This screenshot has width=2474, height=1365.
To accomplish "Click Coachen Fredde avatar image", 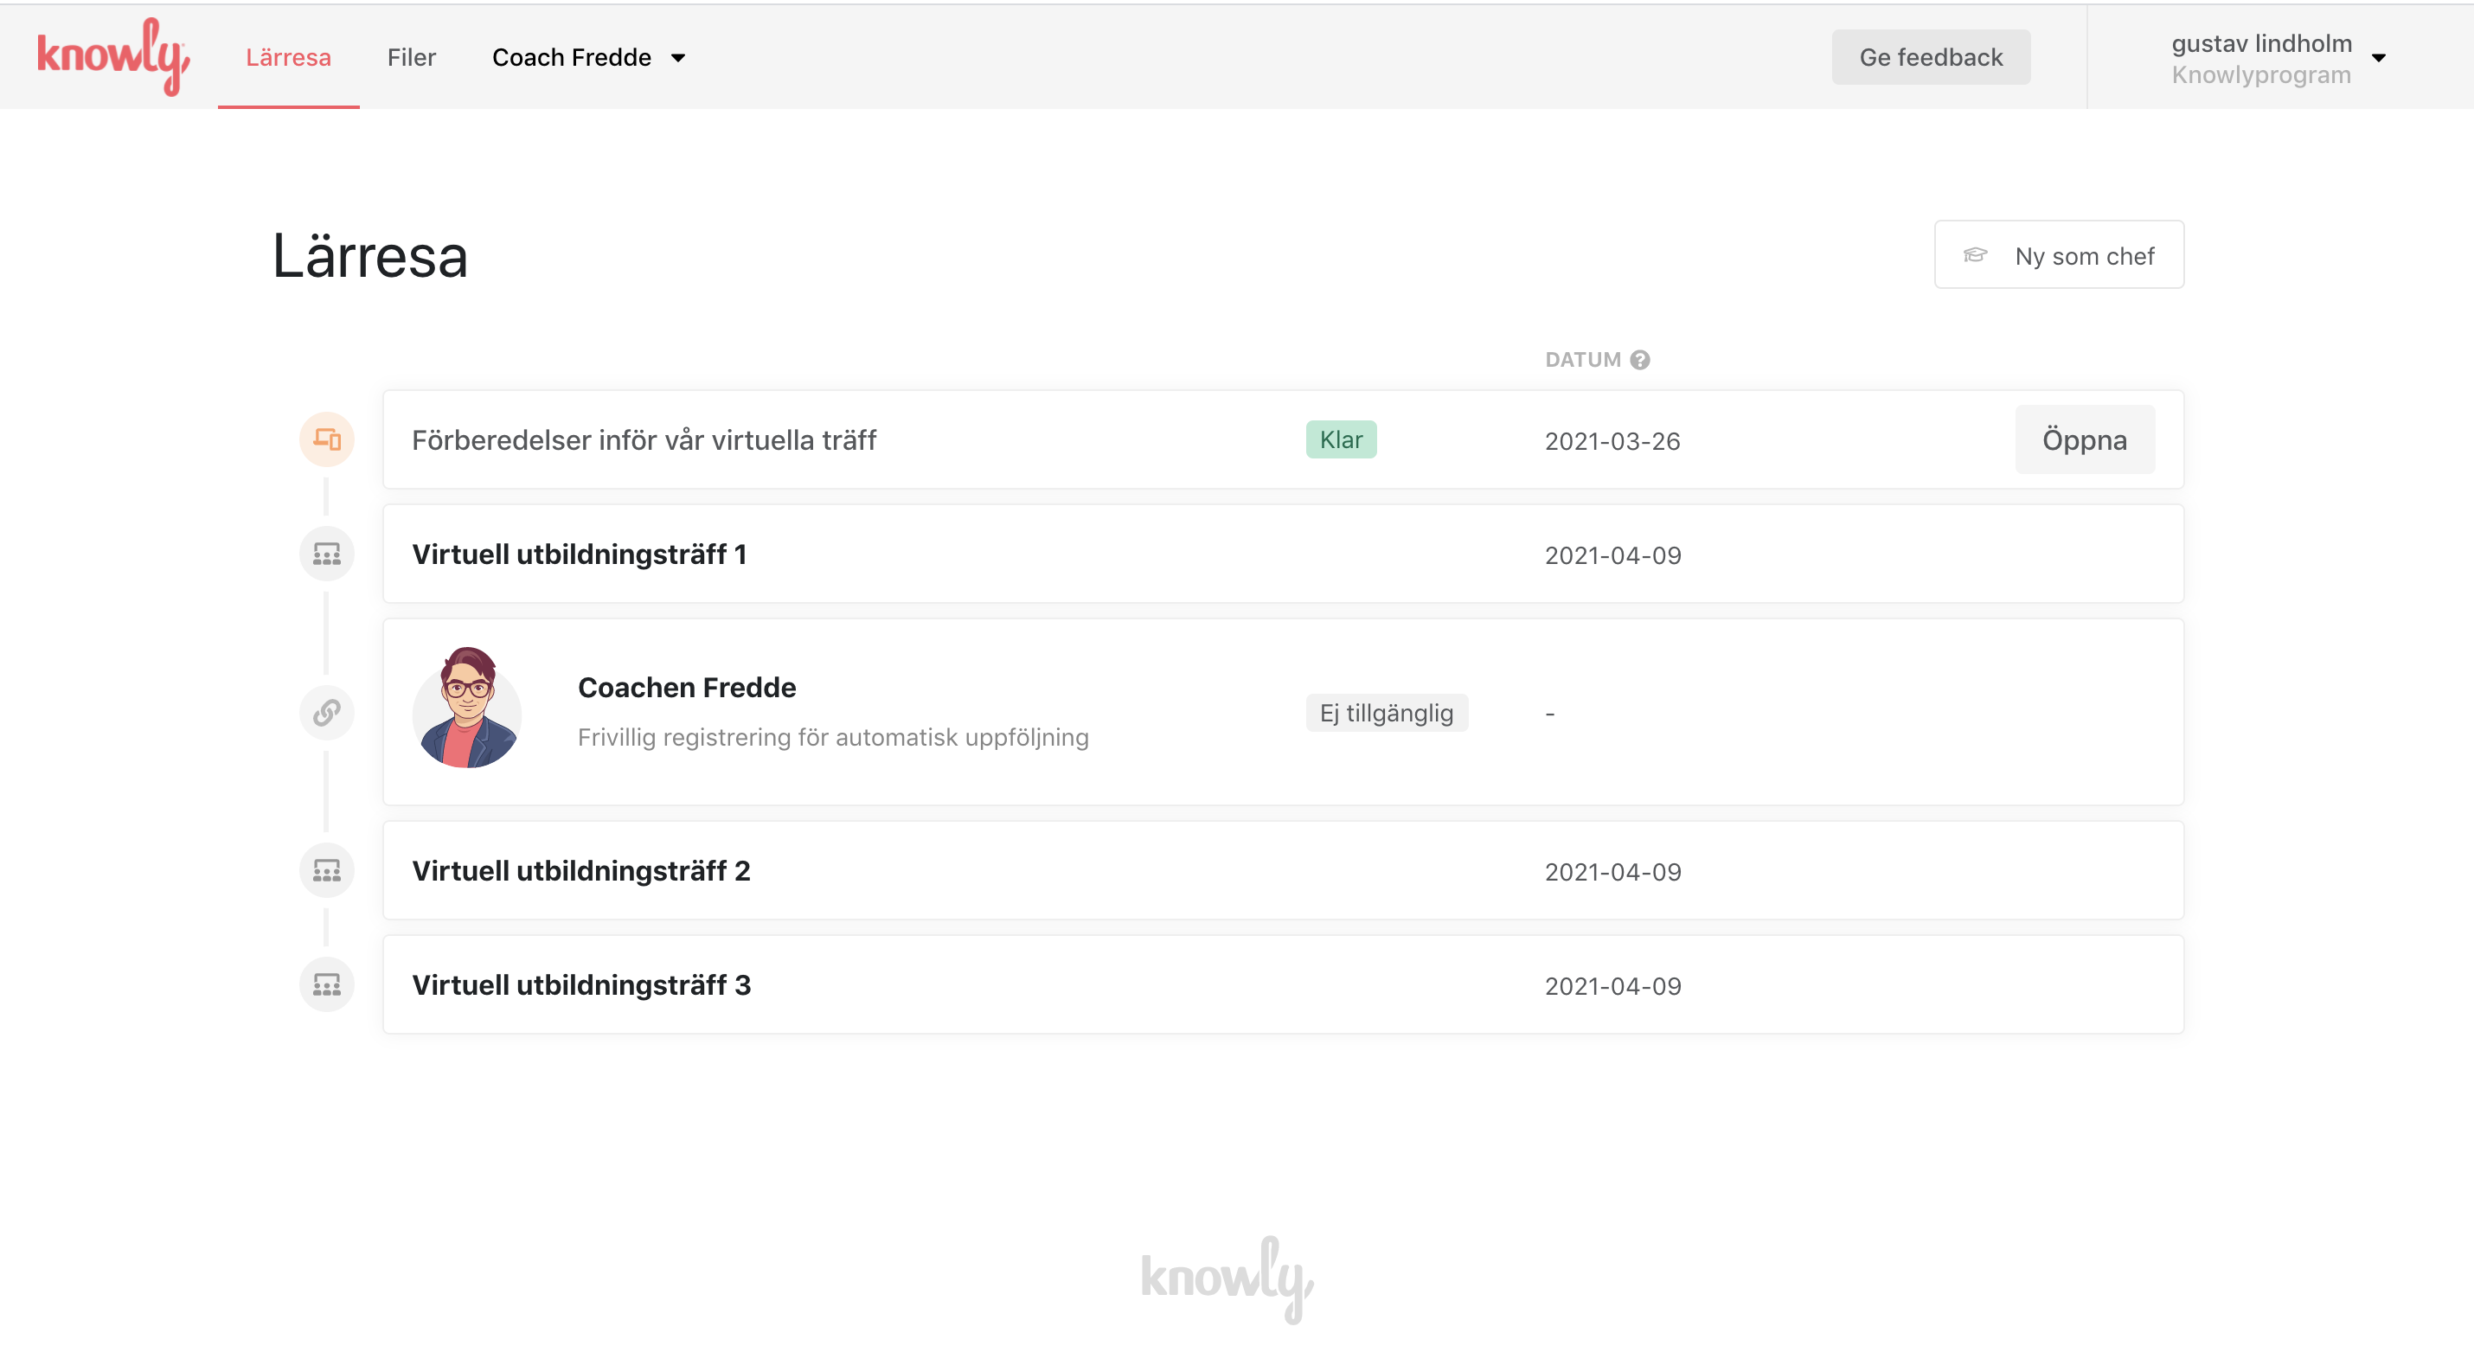I will (467, 708).
